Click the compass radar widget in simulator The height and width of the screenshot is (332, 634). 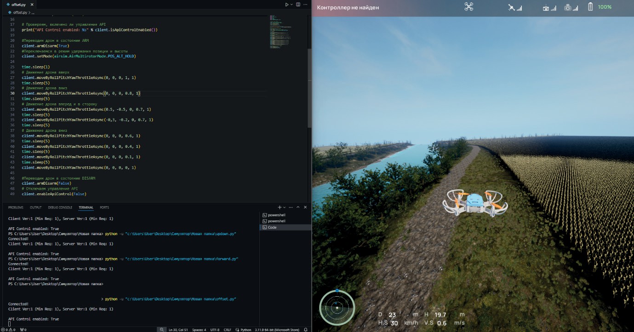(337, 307)
